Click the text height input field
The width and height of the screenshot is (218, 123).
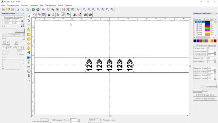(21, 54)
